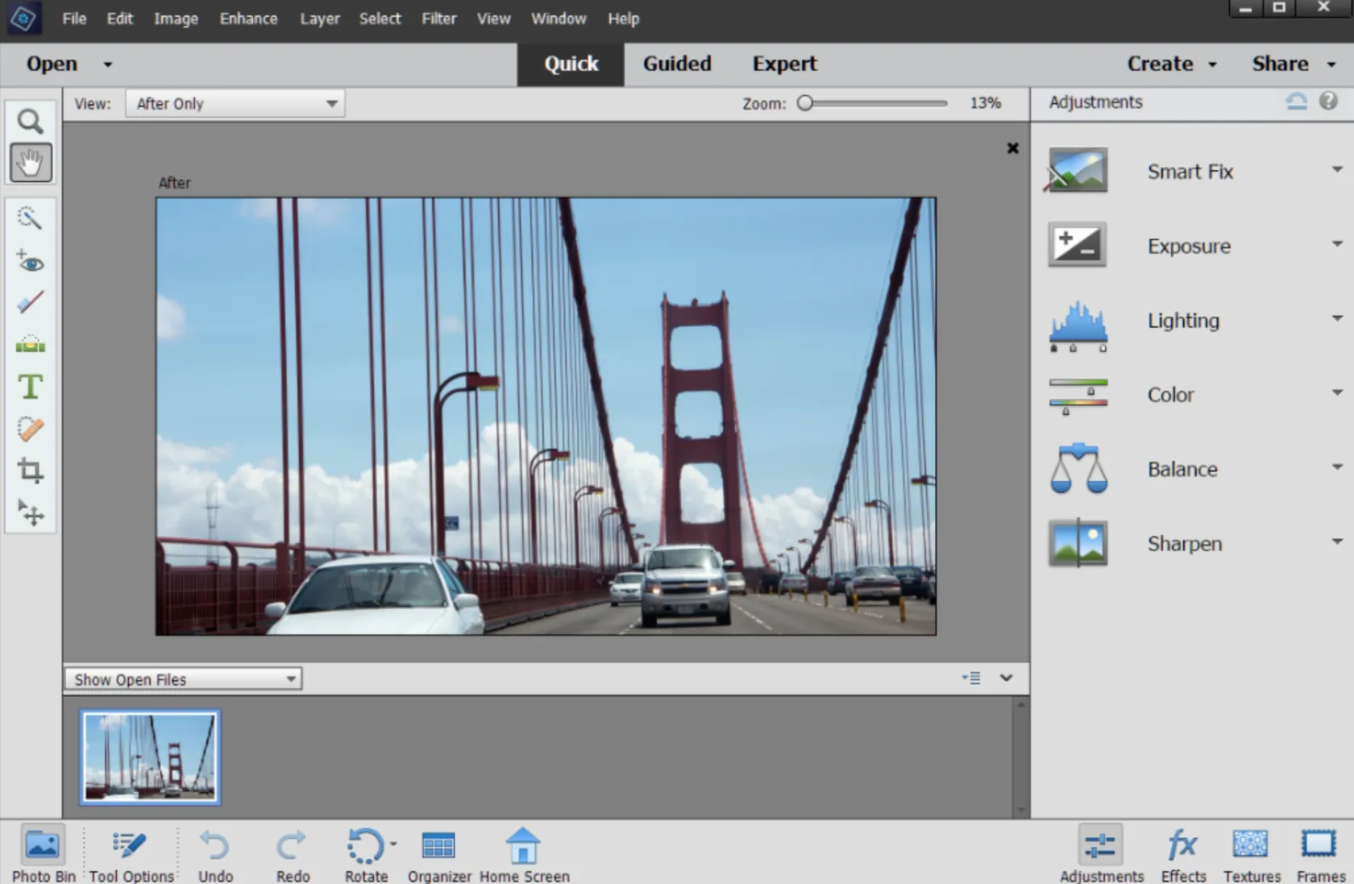Select the Quick Selection tool

pyautogui.click(x=31, y=218)
